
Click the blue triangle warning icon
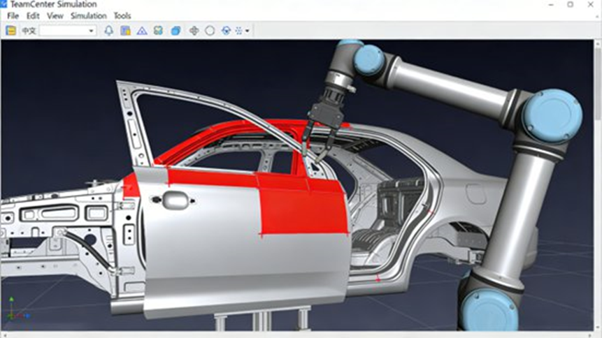coord(142,31)
